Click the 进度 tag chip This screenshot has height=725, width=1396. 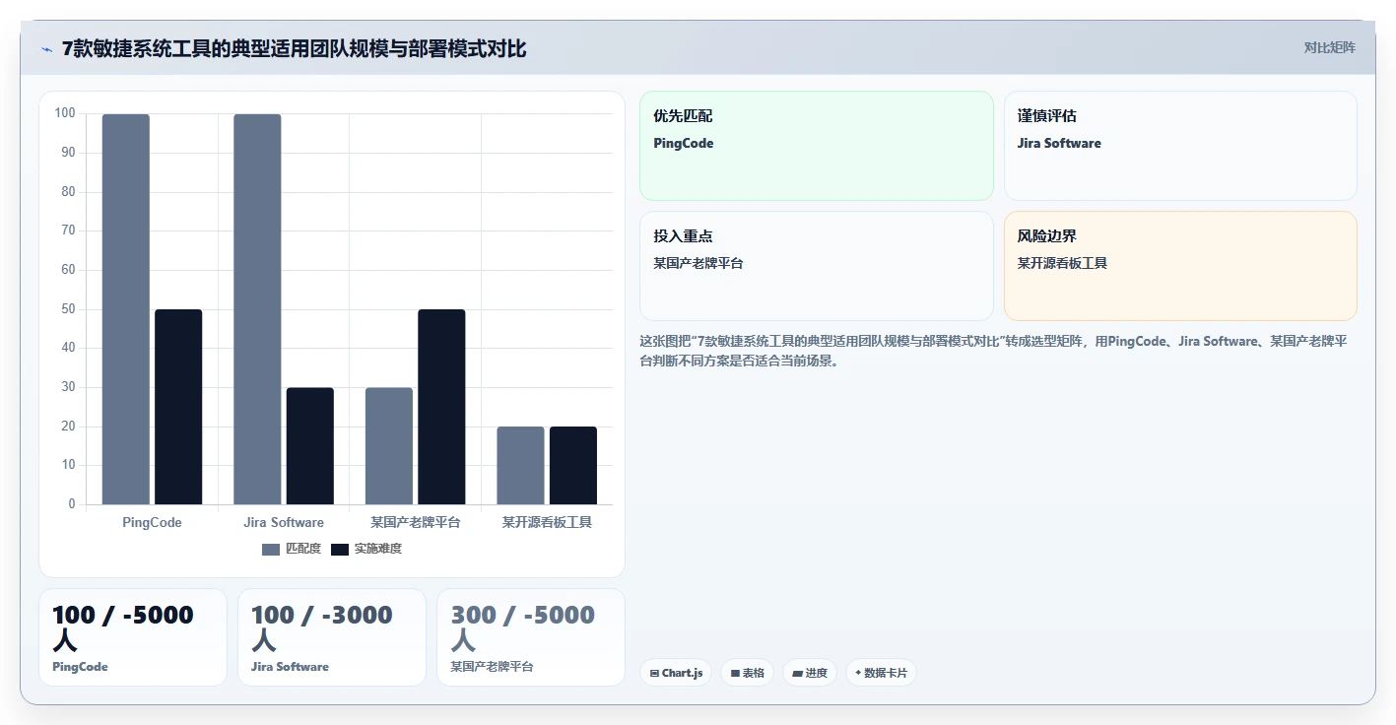coord(810,673)
